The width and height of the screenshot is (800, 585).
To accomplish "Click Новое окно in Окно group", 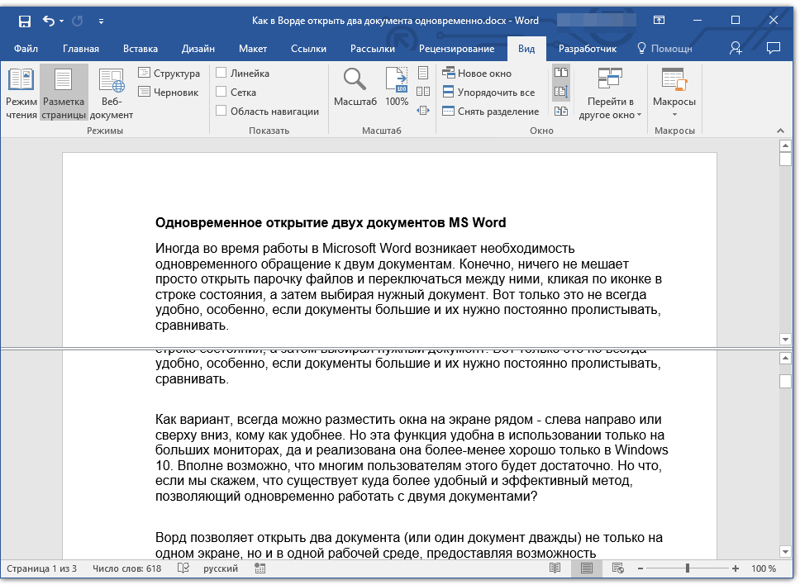I will tap(483, 74).
